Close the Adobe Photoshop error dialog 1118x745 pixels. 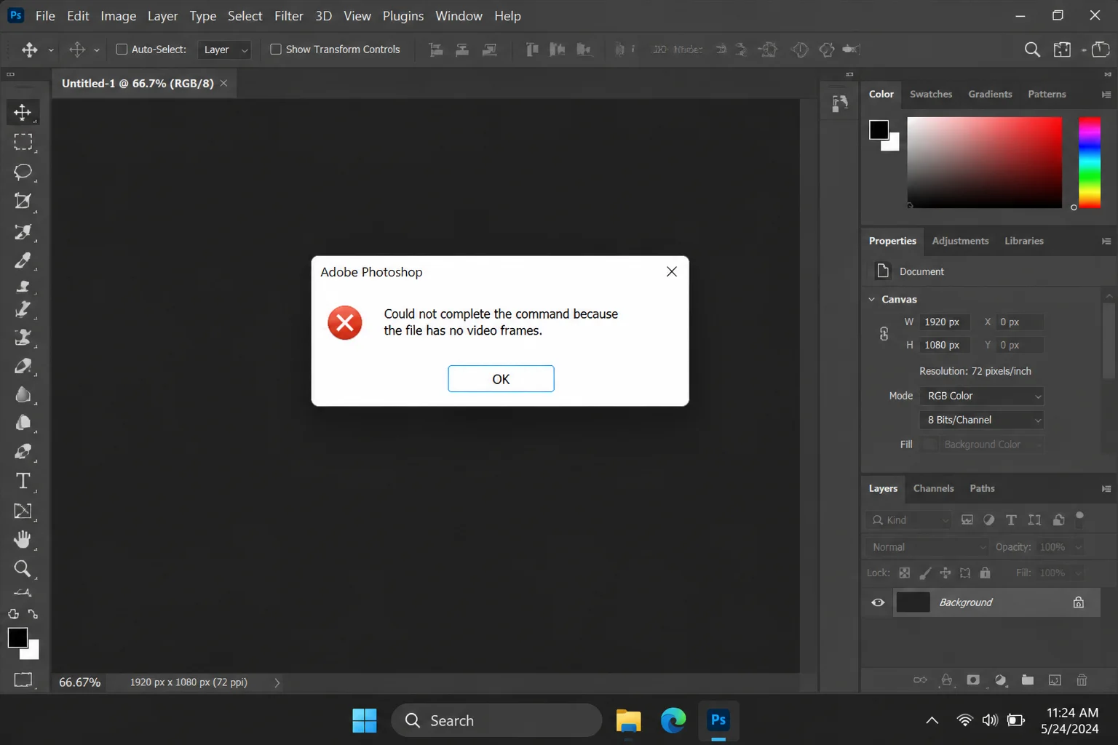(672, 271)
